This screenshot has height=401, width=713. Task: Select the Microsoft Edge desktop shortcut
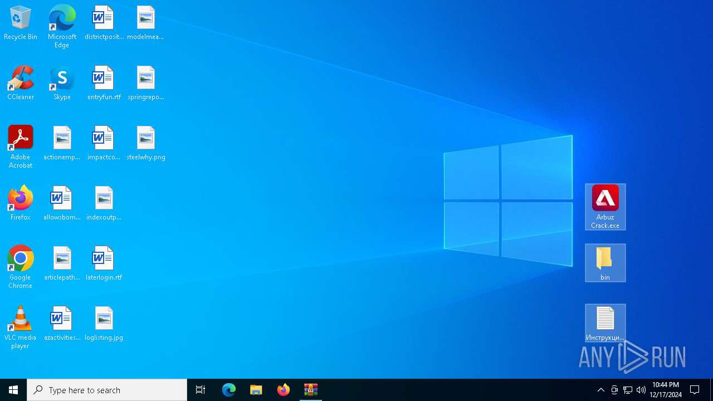point(62,27)
